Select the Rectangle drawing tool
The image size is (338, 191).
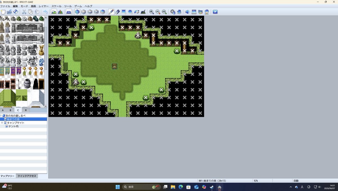tap(124, 12)
